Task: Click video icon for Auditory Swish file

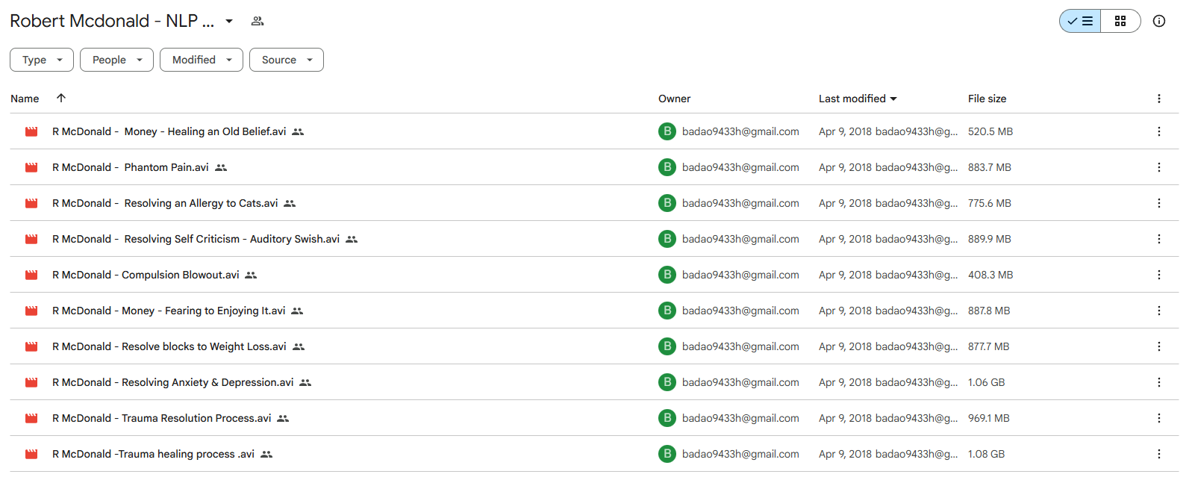Action: tap(31, 239)
